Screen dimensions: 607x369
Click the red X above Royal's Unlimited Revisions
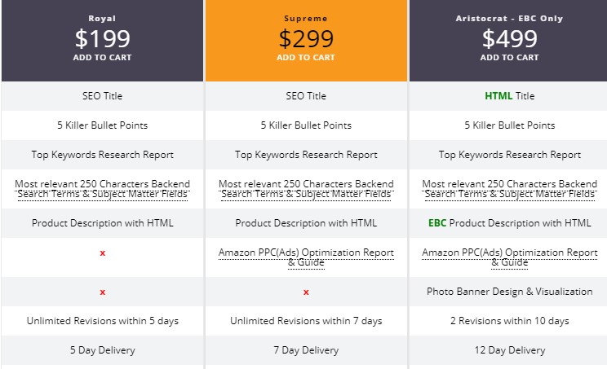pyautogui.click(x=102, y=292)
